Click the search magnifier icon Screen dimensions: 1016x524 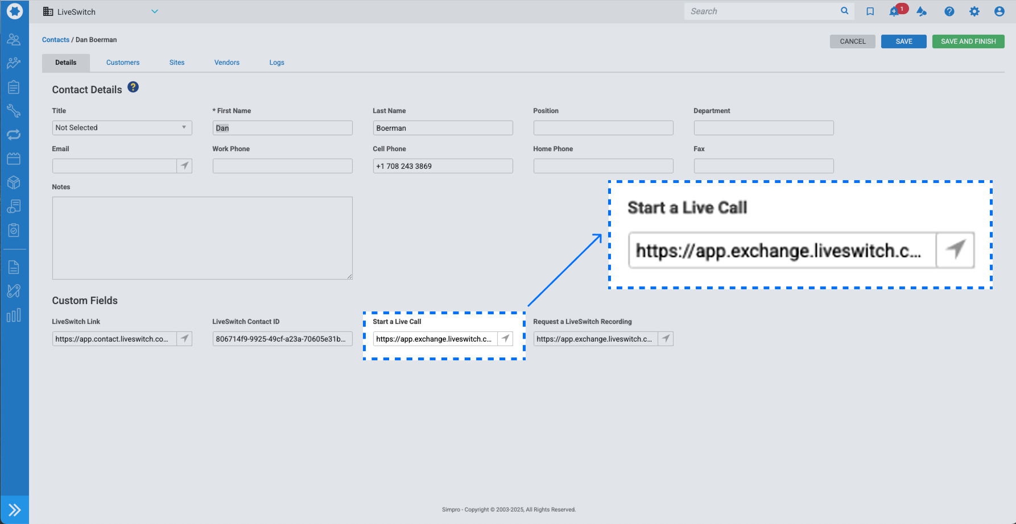[844, 11]
